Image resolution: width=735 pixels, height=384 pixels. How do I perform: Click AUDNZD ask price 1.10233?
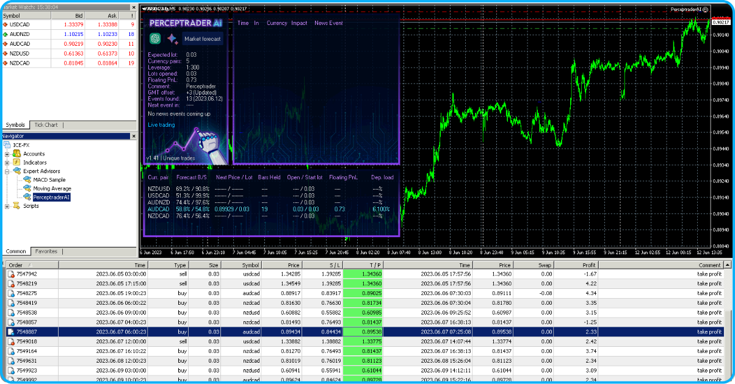(107, 34)
